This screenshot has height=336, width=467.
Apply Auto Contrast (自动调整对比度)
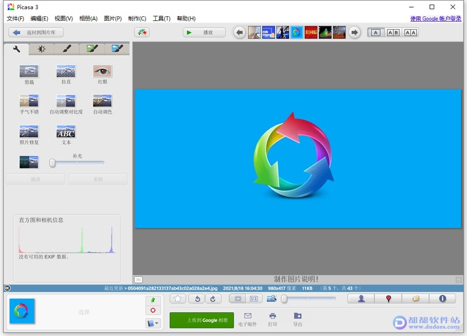66,101
